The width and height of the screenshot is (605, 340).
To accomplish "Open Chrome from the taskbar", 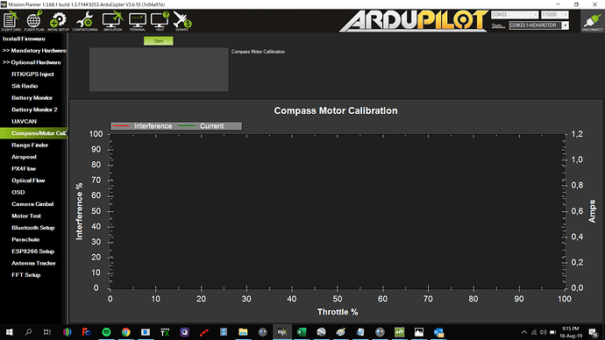I will pyautogui.click(x=125, y=332).
